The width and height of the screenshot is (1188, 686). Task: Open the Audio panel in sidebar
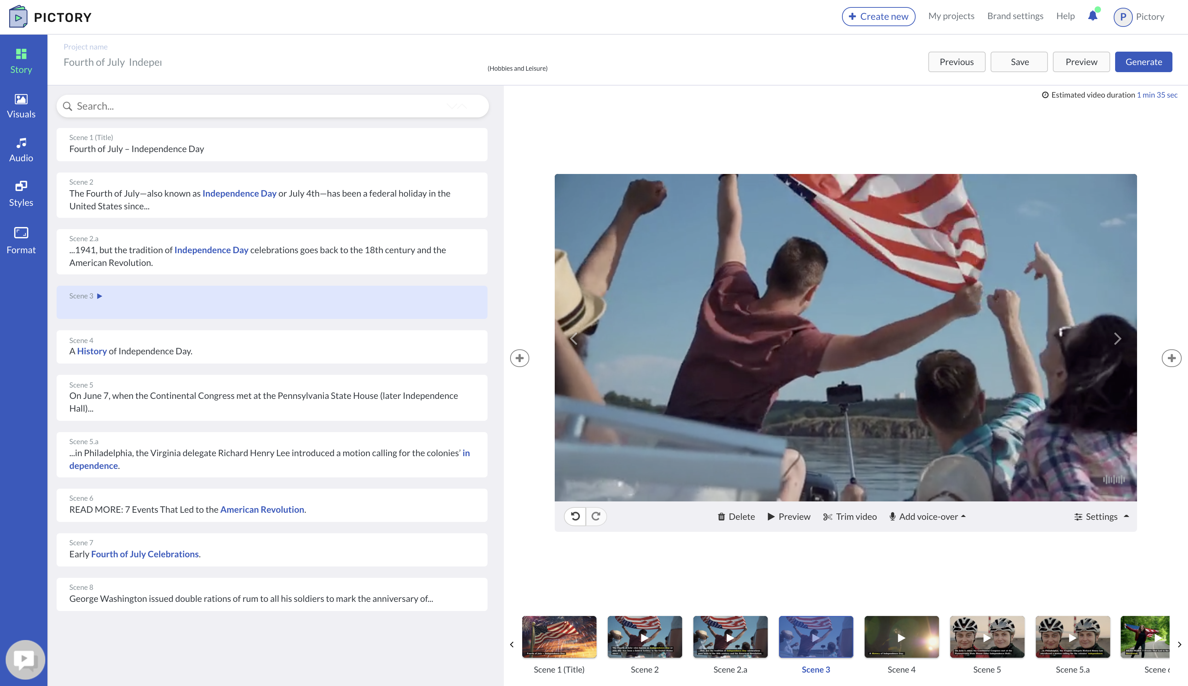click(21, 149)
